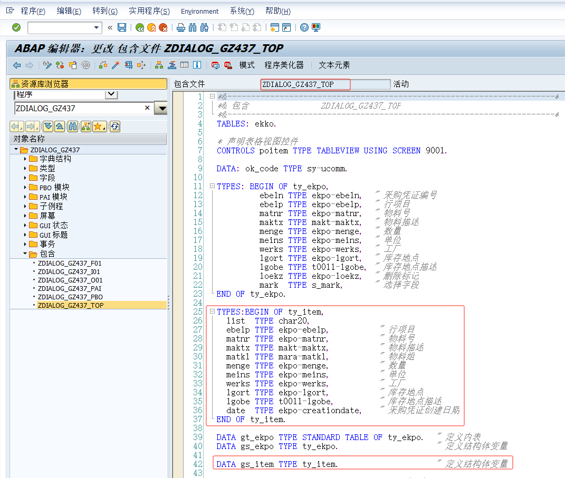The height and width of the screenshot is (478, 565).
Task: Click the browser Find binoculars icon
Action: (73, 126)
